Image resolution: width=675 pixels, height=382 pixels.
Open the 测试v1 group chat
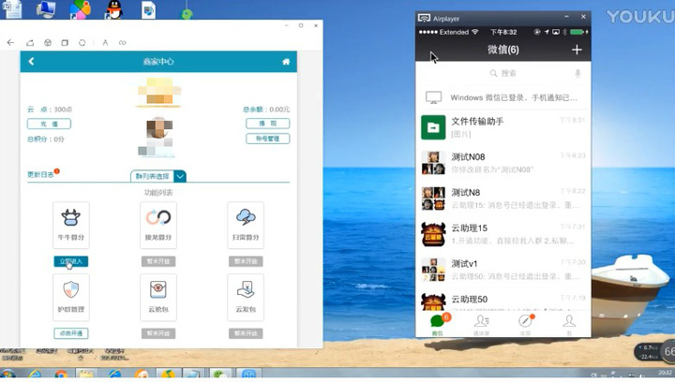point(503,270)
